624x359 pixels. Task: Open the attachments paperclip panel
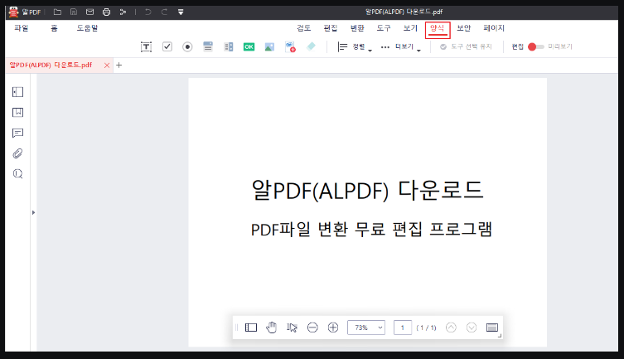click(x=18, y=153)
